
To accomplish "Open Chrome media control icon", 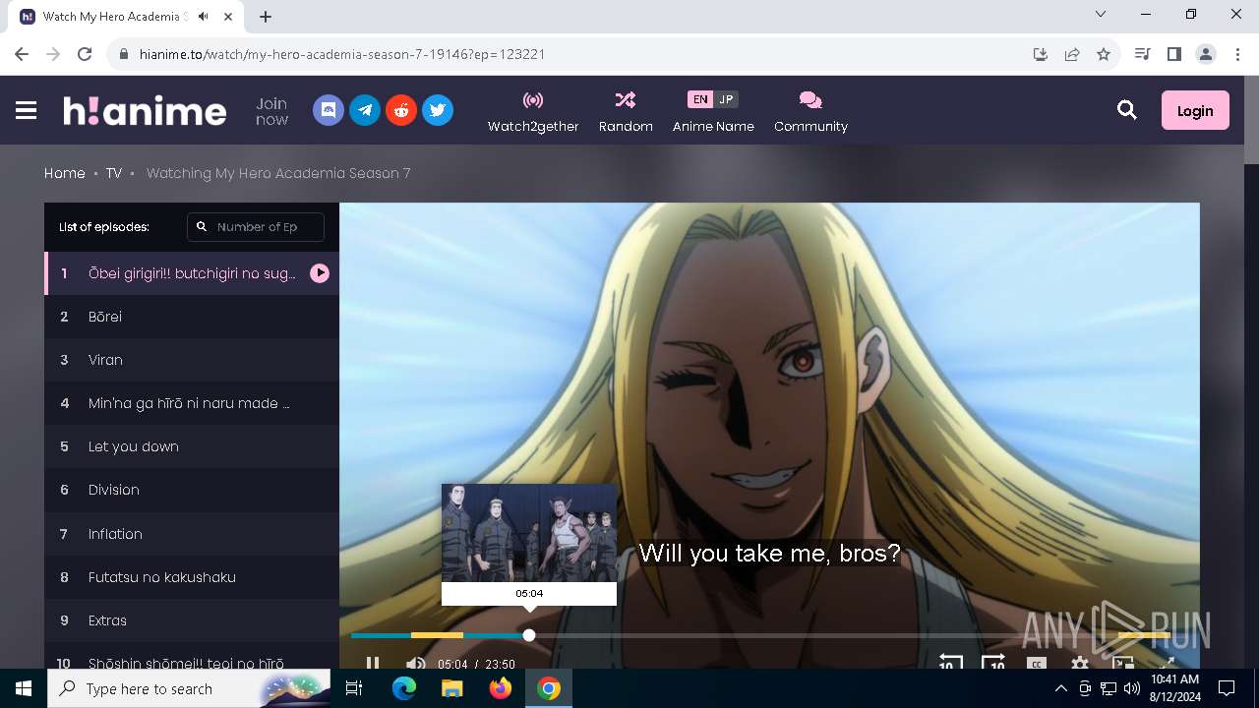I will 1142,54.
